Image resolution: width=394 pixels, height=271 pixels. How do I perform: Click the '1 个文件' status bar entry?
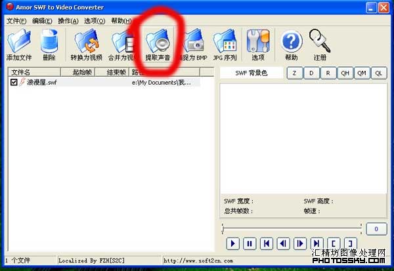[x=18, y=261]
